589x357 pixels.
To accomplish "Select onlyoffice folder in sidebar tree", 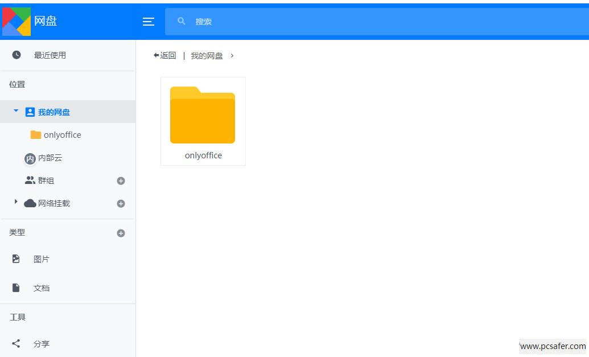I will click(x=62, y=135).
